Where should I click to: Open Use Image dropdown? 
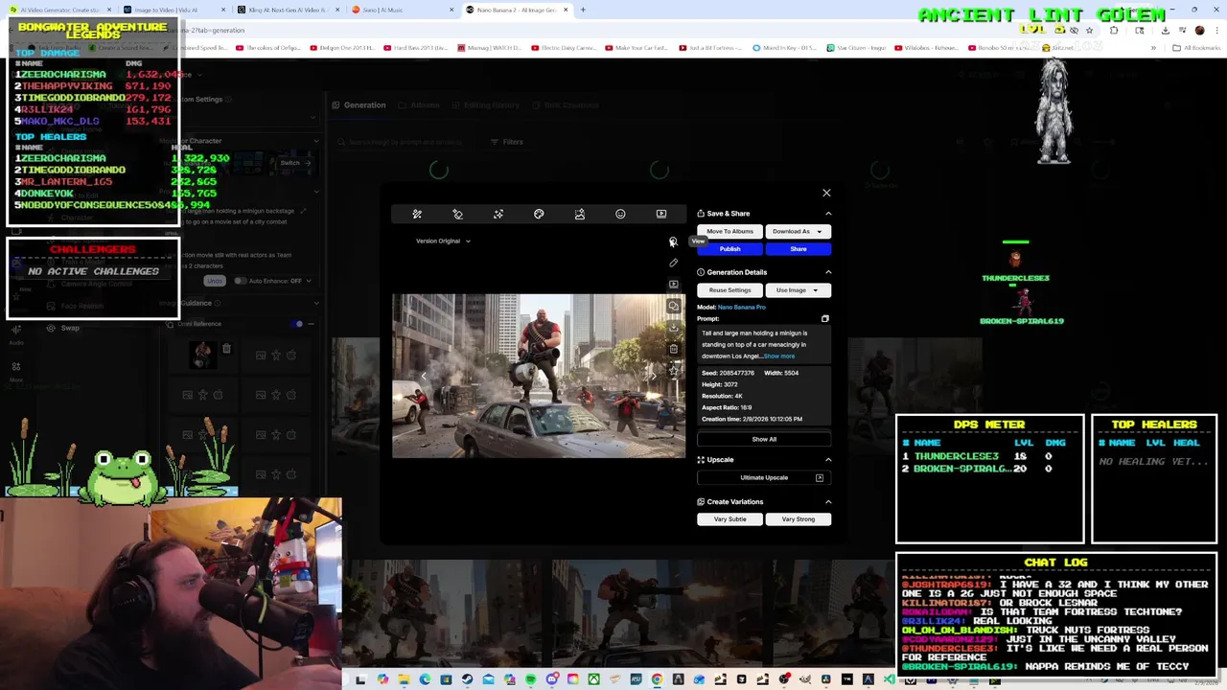click(798, 289)
